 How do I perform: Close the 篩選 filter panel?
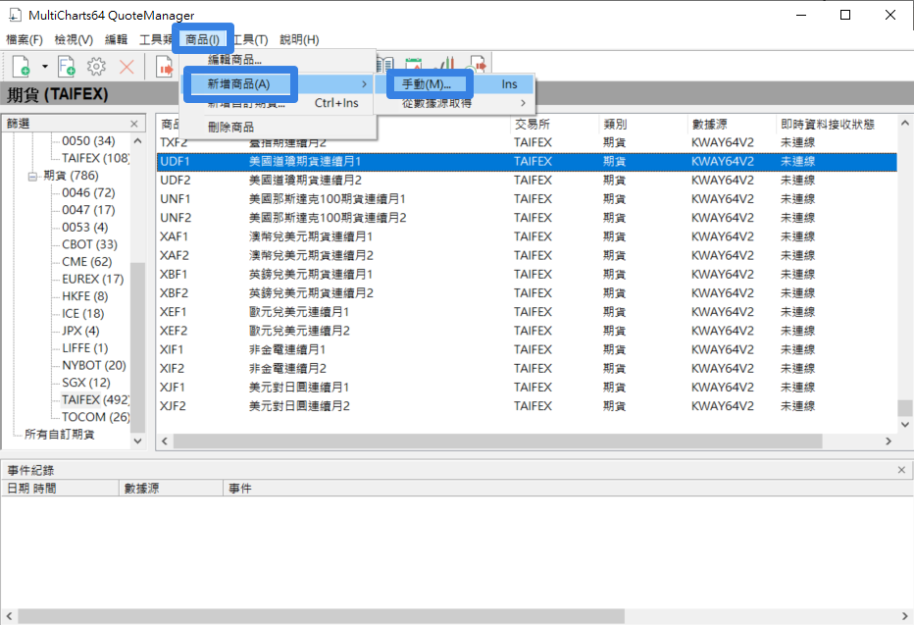[x=134, y=124]
